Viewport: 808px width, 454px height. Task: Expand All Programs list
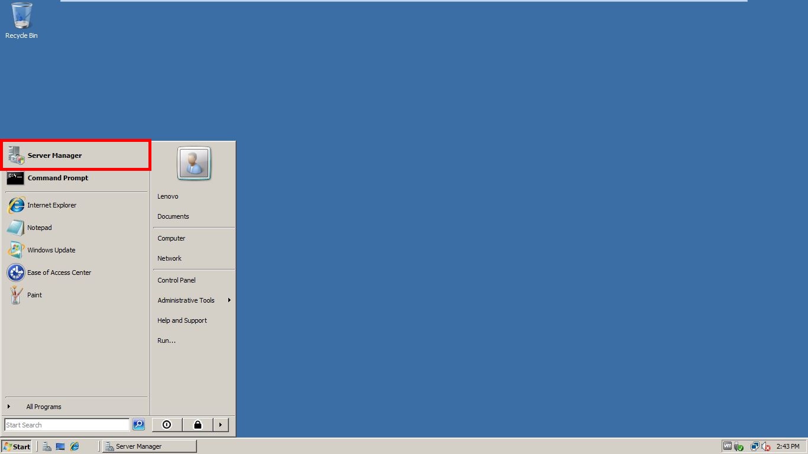click(x=76, y=407)
